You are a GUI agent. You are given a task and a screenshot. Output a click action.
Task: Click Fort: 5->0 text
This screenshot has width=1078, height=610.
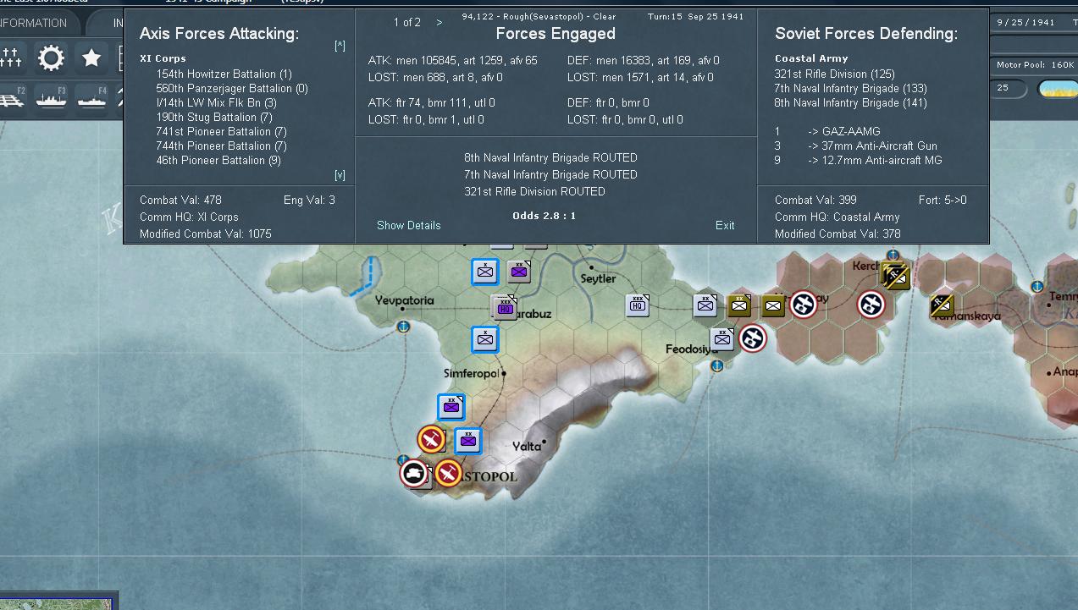(943, 201)
